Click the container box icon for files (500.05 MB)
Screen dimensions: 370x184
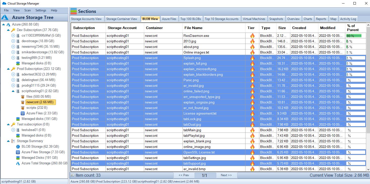point(23,96)
